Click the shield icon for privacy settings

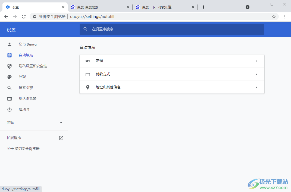pyautogui.click(x=10, y=66)
